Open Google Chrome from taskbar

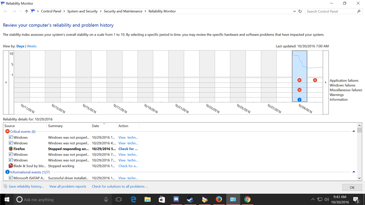click(x=247, y=199)
